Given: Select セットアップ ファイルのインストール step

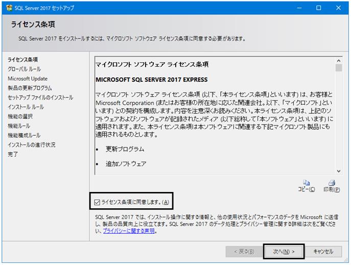Looking at the screenshot, I should point(40,98).
